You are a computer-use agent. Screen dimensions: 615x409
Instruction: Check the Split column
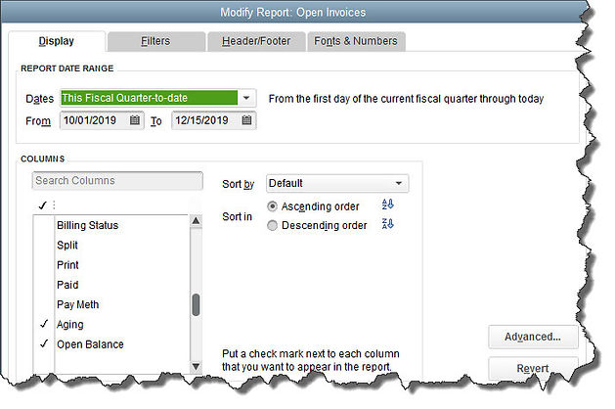coord(44,245)
